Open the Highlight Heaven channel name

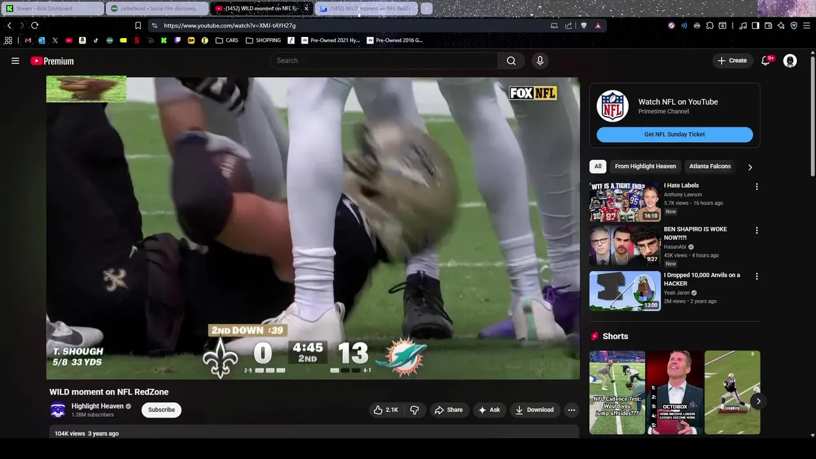click(98, 406)
